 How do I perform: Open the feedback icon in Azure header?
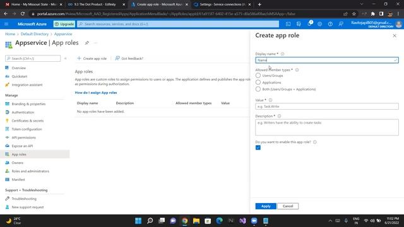[341, 24]
